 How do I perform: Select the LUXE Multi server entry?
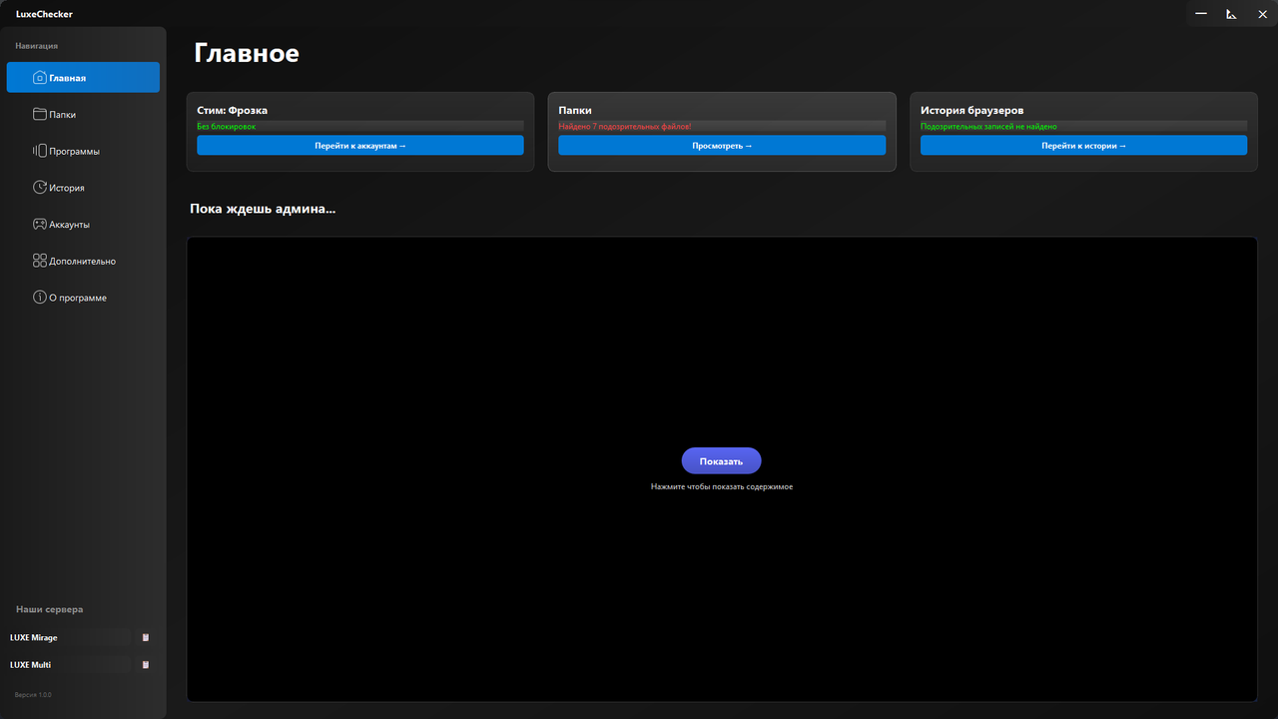(x=31, y=664)
